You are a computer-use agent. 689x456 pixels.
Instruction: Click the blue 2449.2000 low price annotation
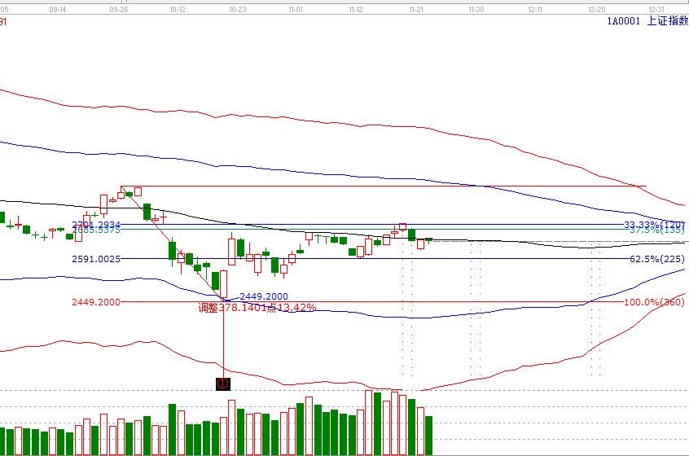click(264, 296)
